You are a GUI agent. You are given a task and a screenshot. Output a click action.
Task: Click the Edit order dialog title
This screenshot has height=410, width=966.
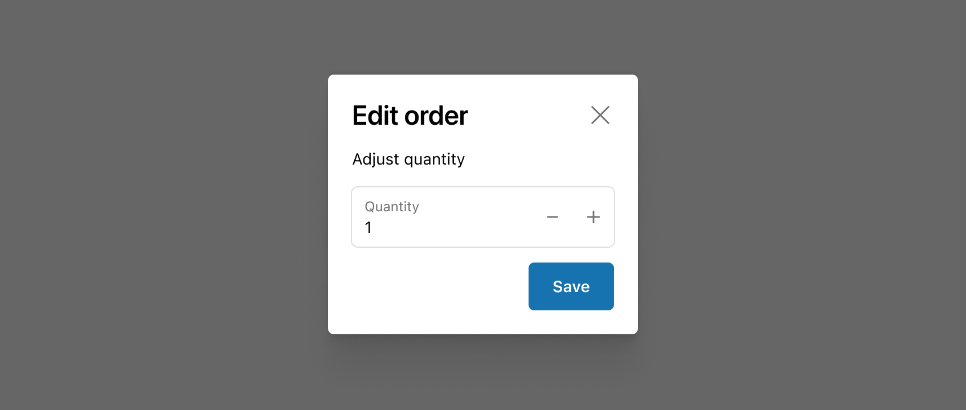[x=410, y=116]
